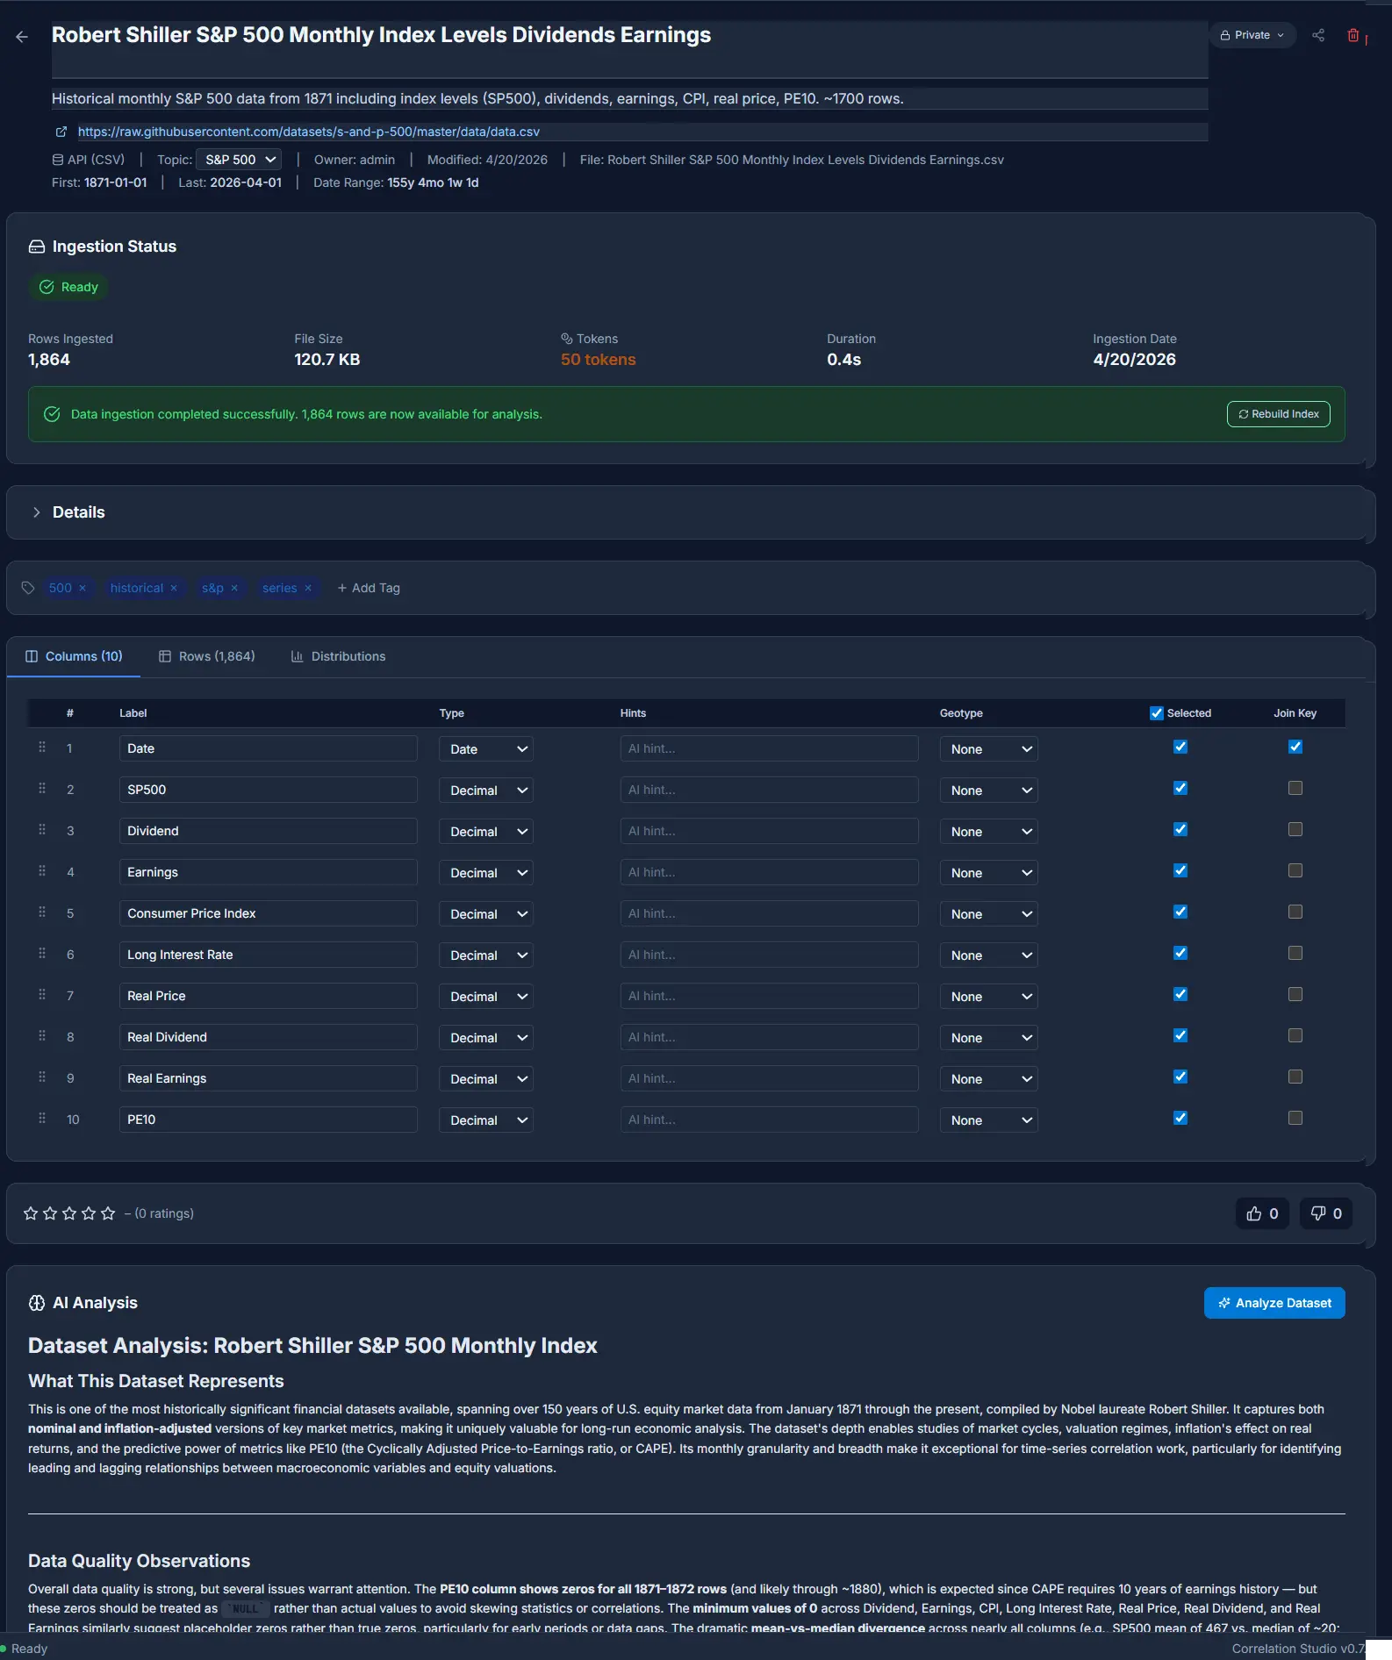Click the back arrow icon

(x=22, y=37)
